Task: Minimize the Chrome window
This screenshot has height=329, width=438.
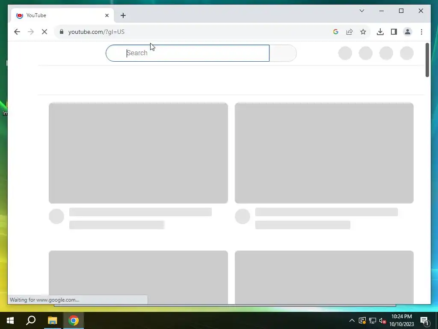Action: (382, 11)
